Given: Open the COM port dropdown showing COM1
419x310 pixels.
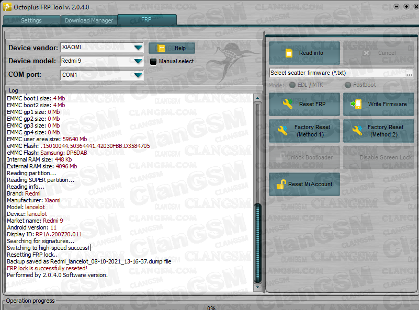Looking at the screenshot, I should [x=101, y=75].
